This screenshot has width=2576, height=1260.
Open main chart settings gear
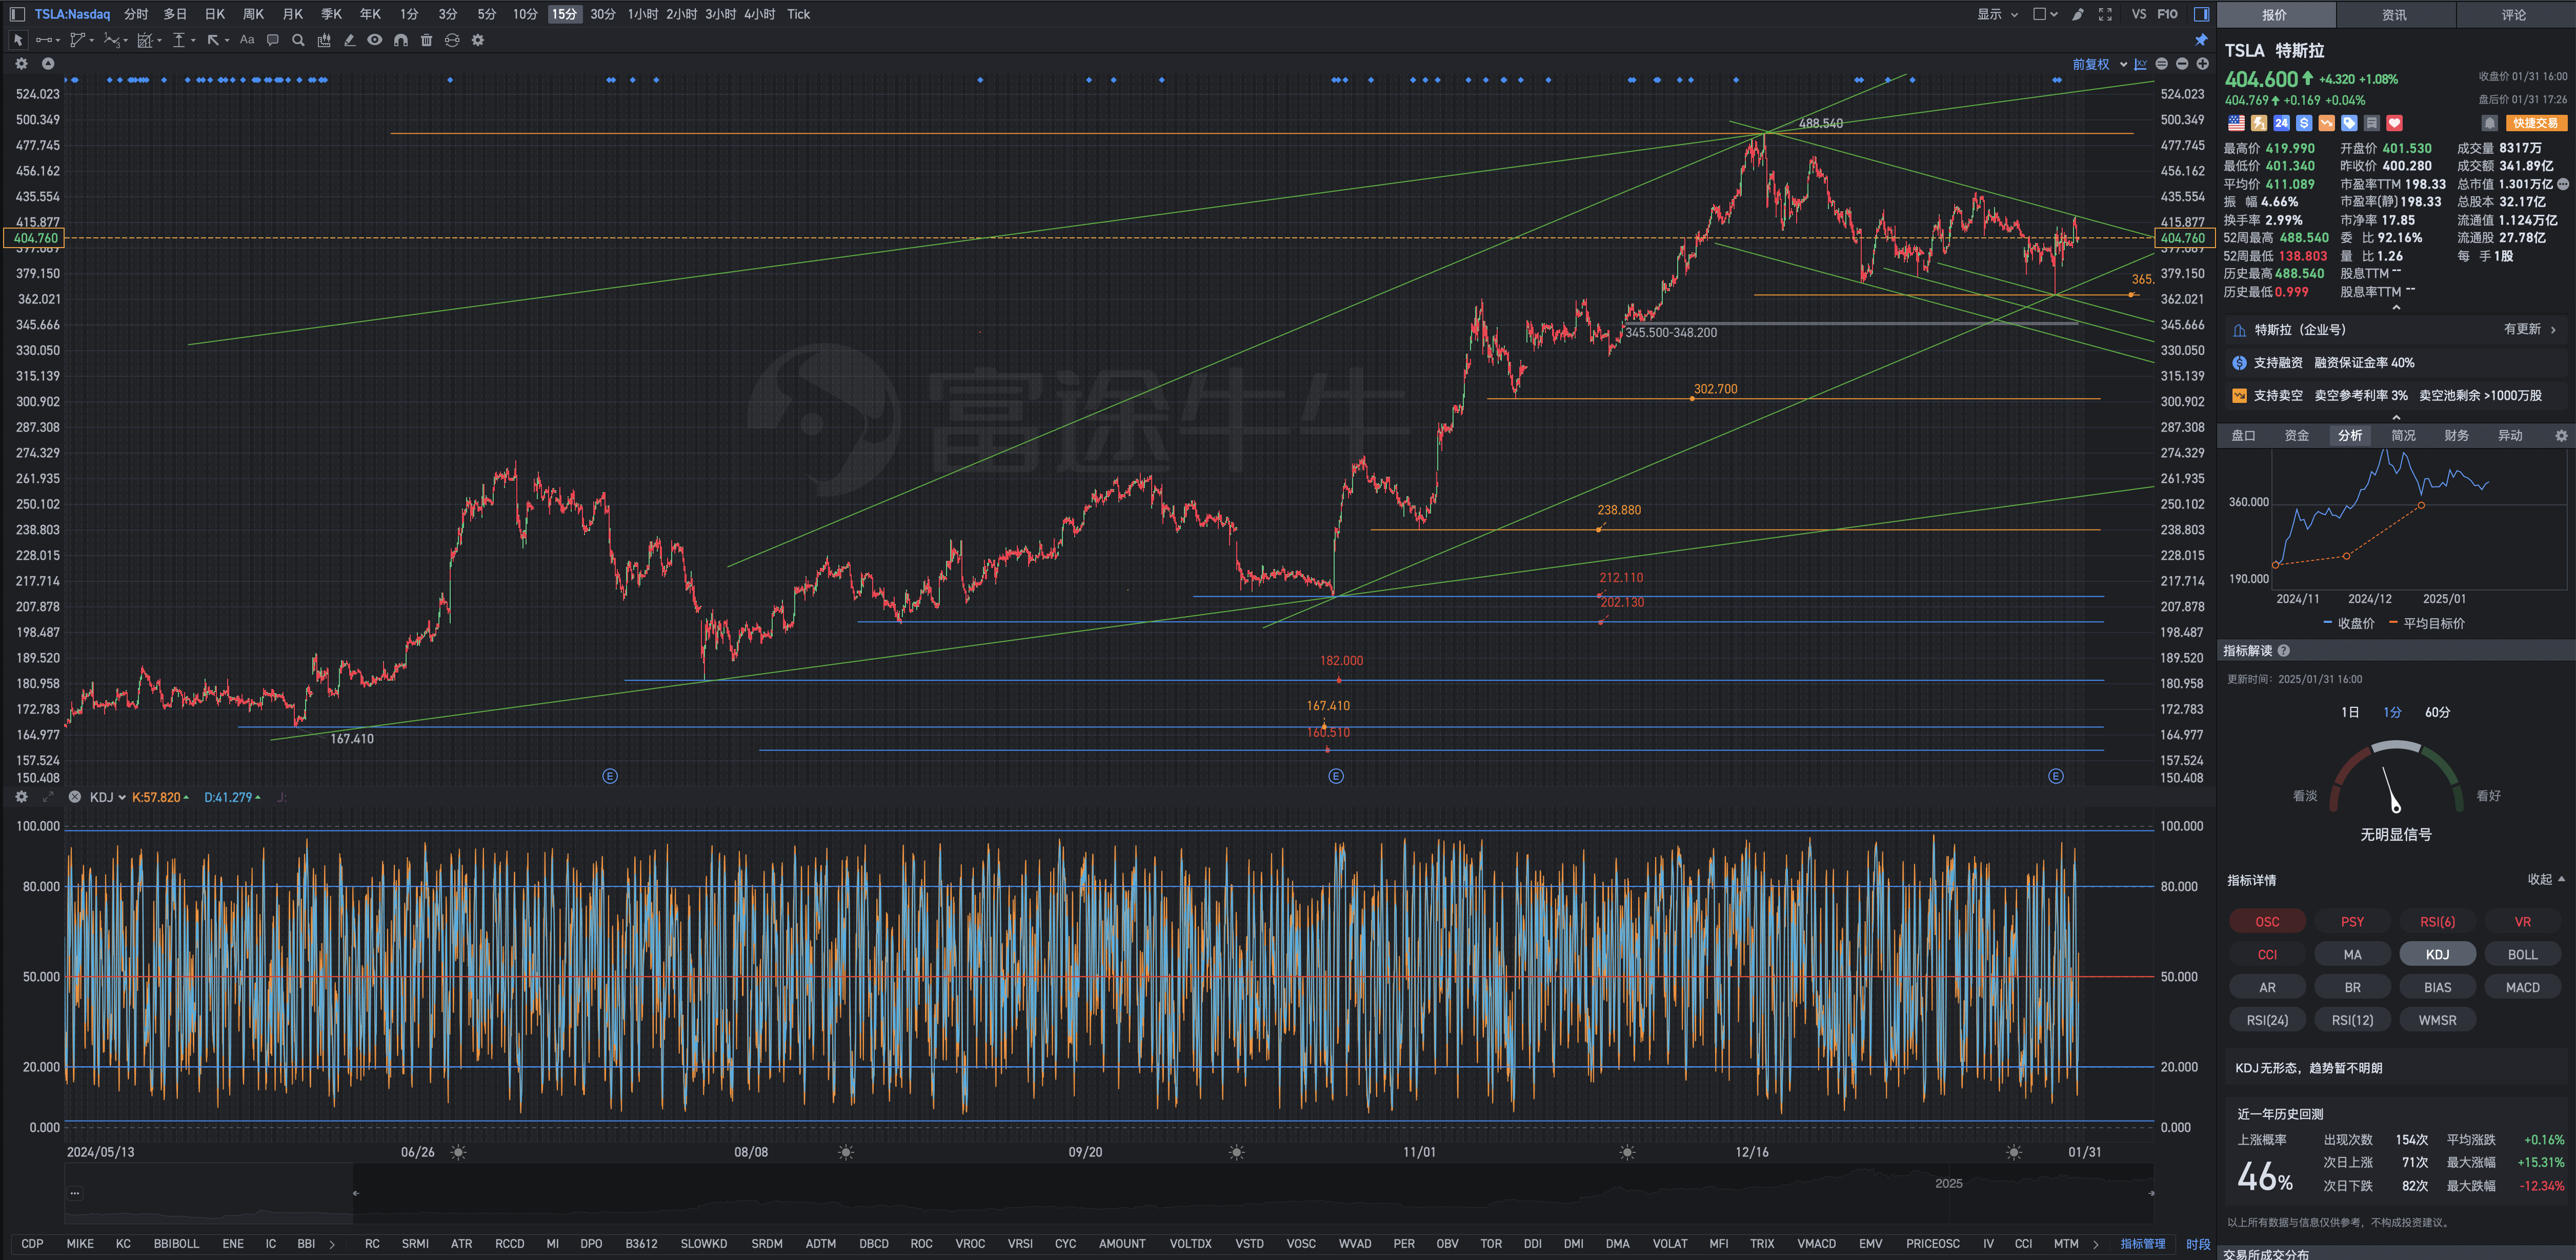pos(21,63)
